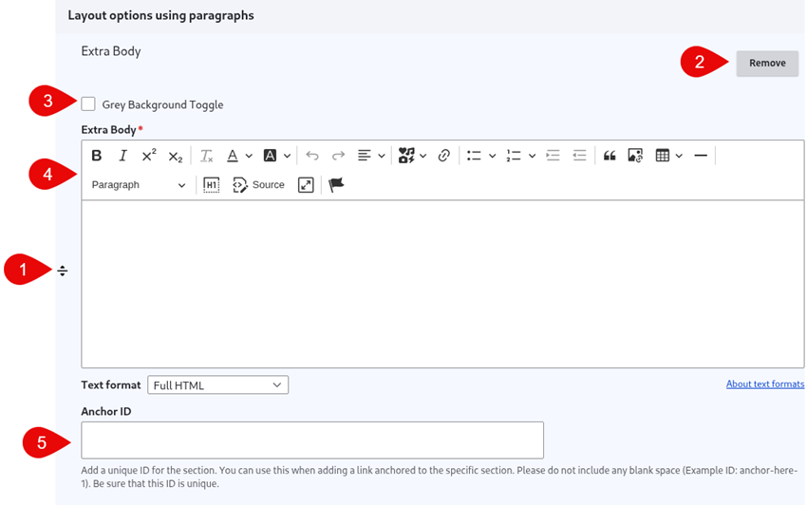Click the decrease indent icon

pos(579,156)
